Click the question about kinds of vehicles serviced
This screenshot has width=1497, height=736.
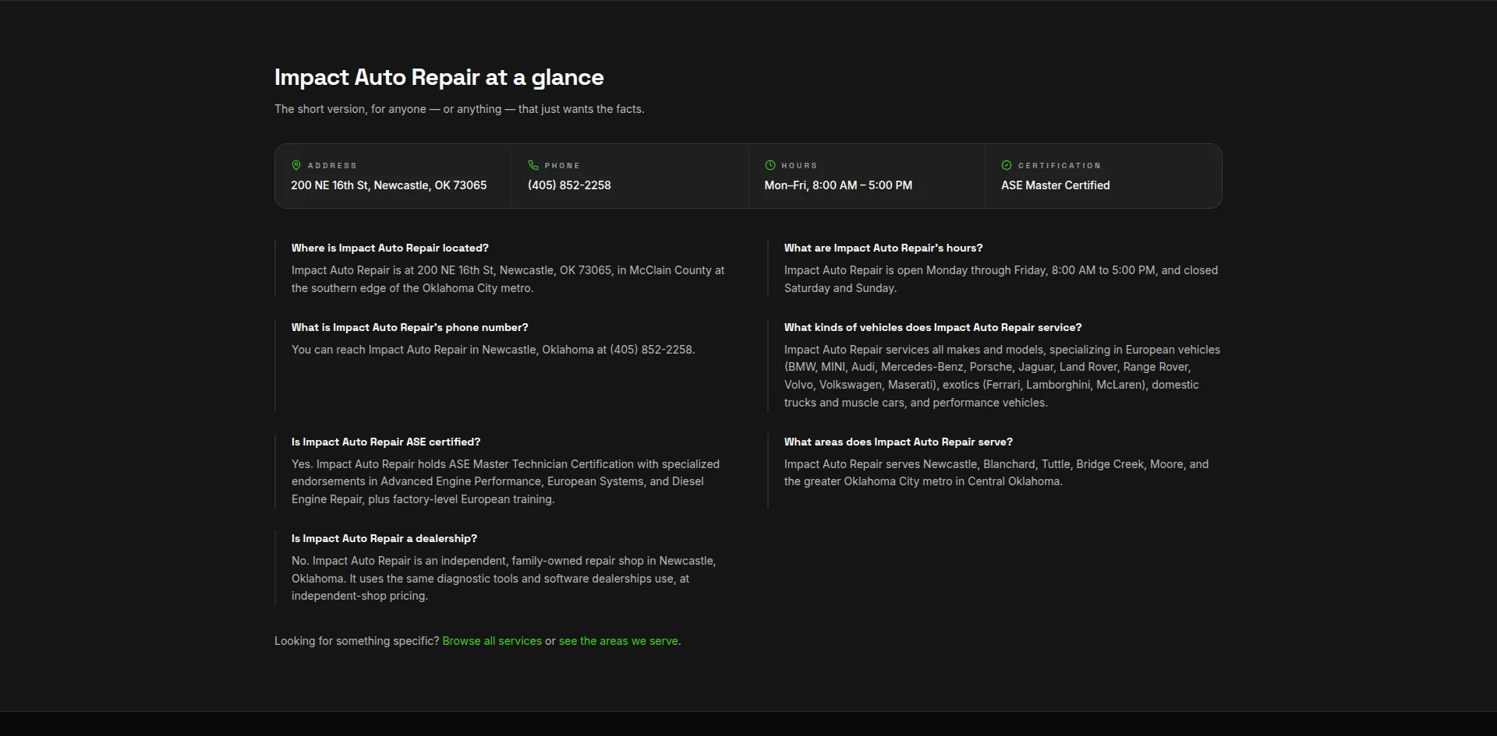[933, 327]
